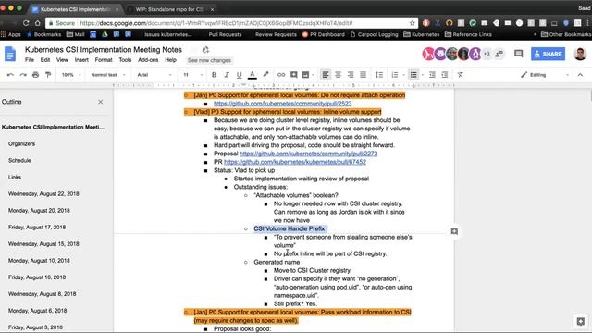Open the Arial font dropdown
The image size is (592, 333).
tap(154, 75)
